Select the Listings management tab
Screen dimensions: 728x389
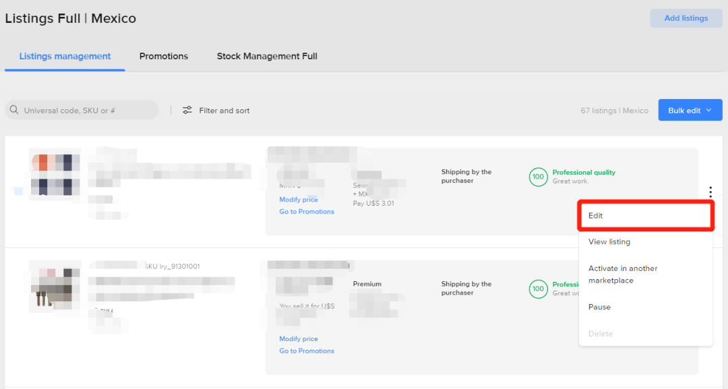65,56
